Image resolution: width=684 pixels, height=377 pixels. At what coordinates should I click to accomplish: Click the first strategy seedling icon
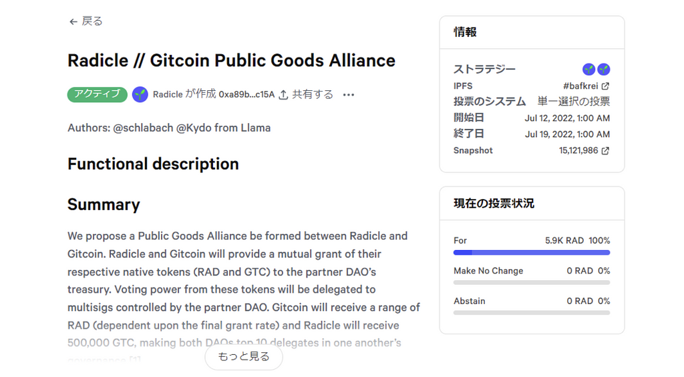(588, 70)
